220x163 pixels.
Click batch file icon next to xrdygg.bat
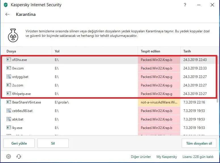point(9,77)
